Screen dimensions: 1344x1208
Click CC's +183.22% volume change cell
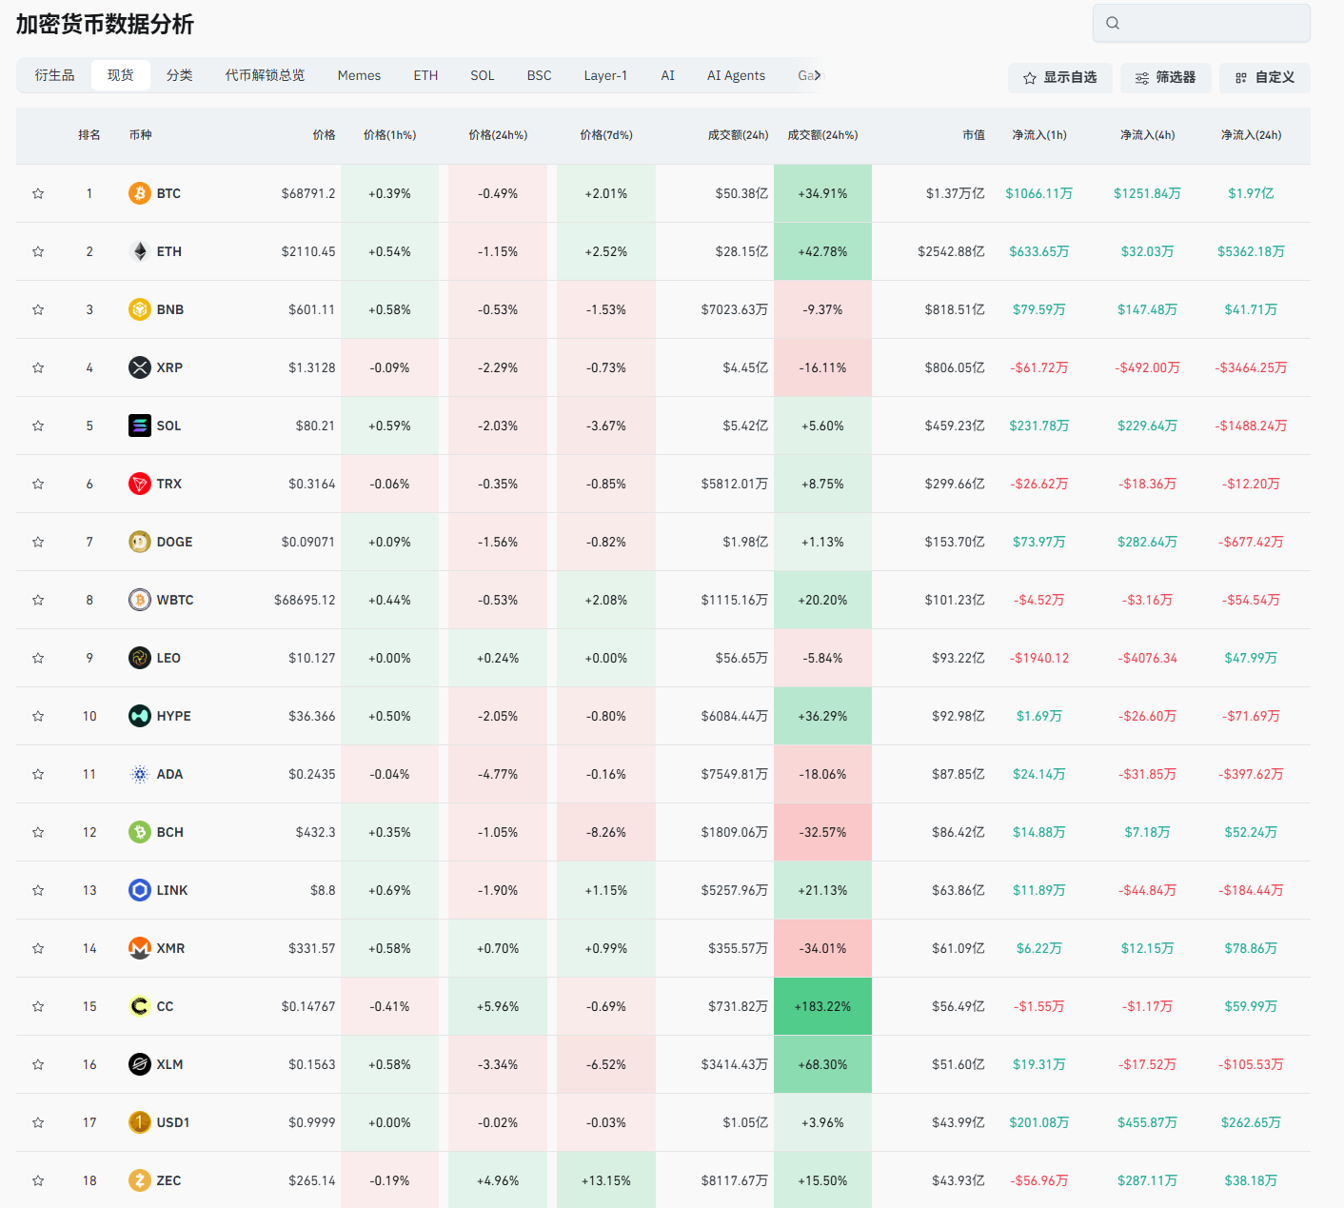point(822,1006)
